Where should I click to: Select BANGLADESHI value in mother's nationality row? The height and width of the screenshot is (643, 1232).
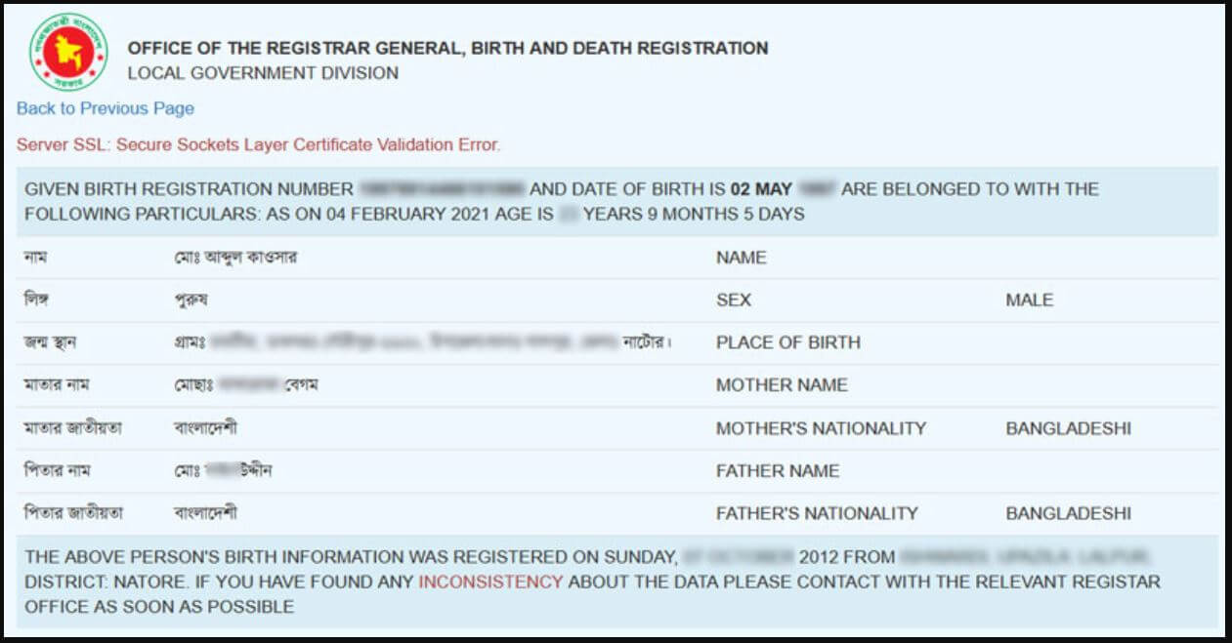[x=1068, y=428]
